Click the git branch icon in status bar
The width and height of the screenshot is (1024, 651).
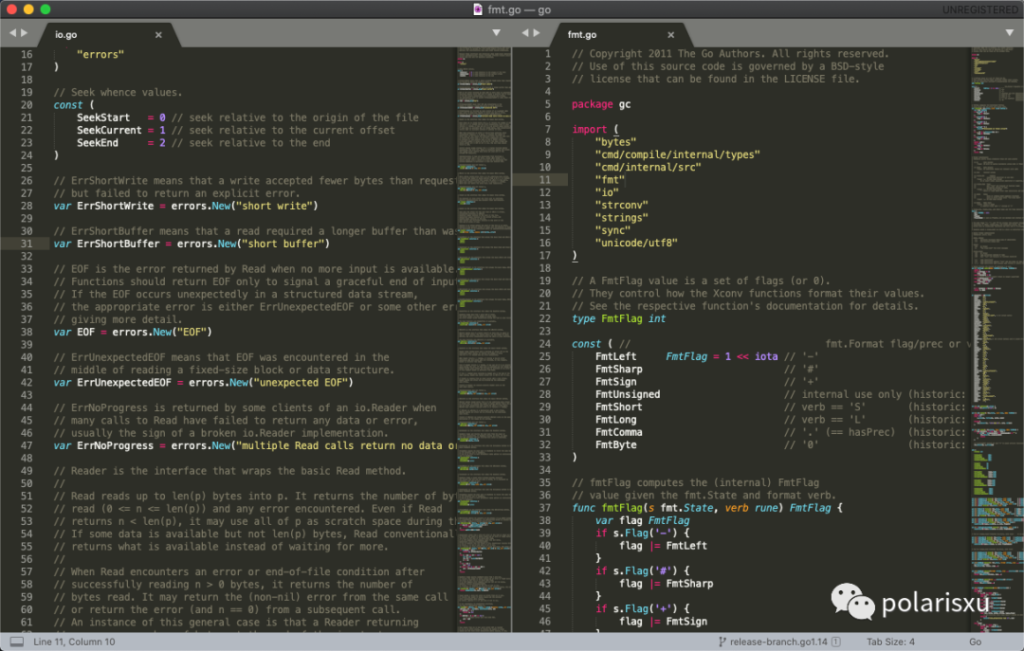pos(721,642)
